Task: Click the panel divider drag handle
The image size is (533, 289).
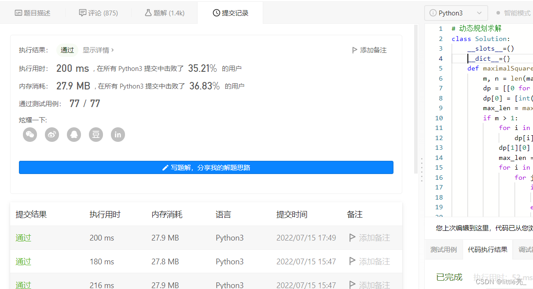Action: [x=422, y=170]
